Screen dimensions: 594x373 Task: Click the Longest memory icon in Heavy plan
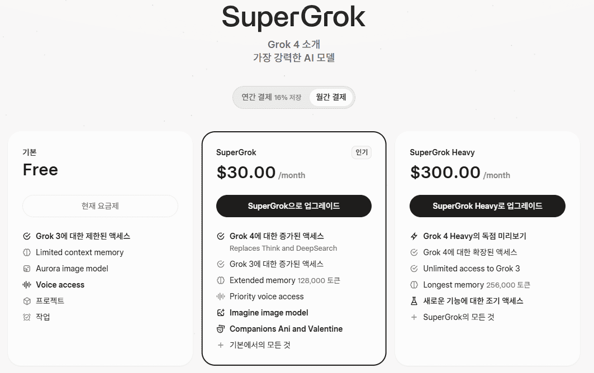(414, 285)
